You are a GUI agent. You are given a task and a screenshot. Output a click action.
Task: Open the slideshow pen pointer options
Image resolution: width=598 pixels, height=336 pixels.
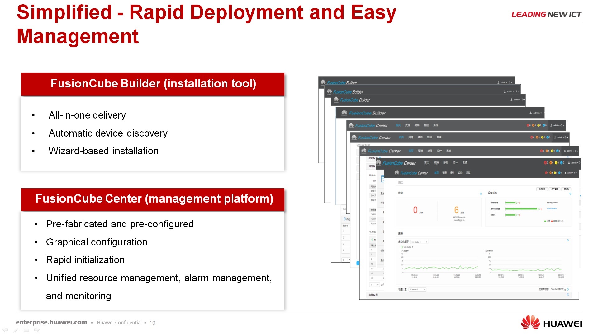[x=16, y=330]
